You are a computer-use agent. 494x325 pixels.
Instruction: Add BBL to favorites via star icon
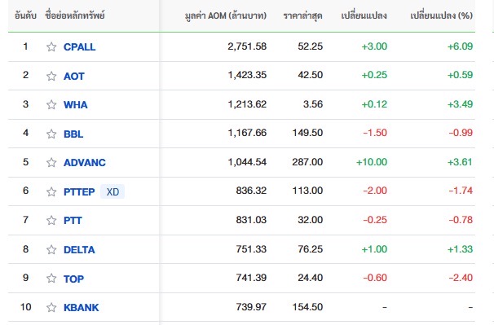51,134
